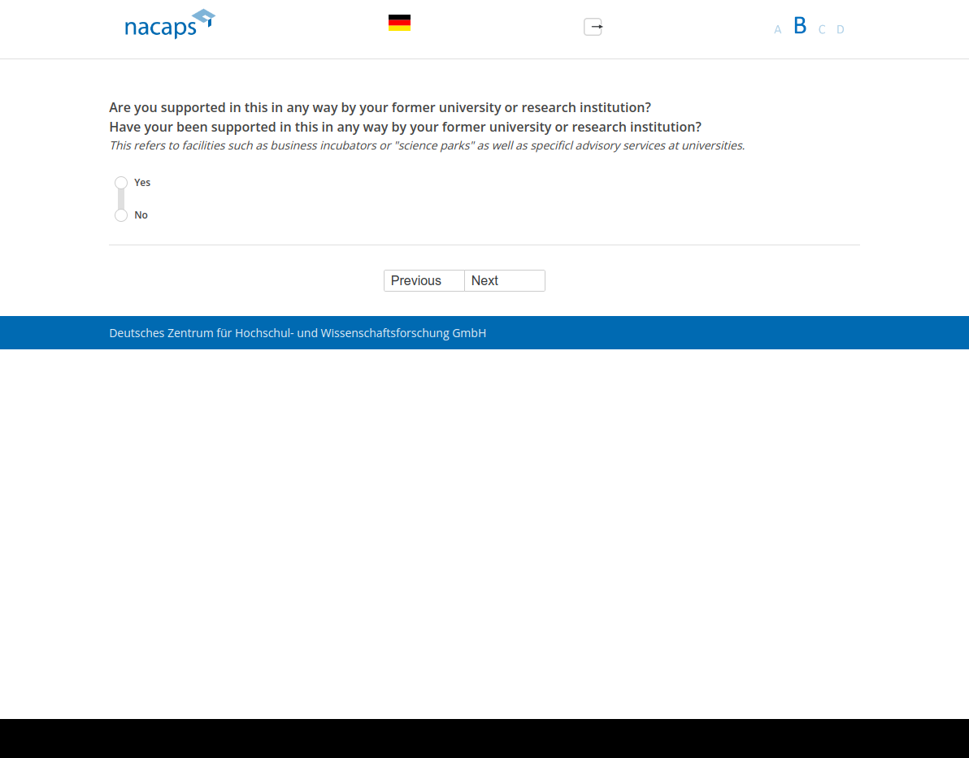The height and width of the screenshot is (758, 969).
Task: Click the italic business incubators hint text
Action: (x=427, y=145)
